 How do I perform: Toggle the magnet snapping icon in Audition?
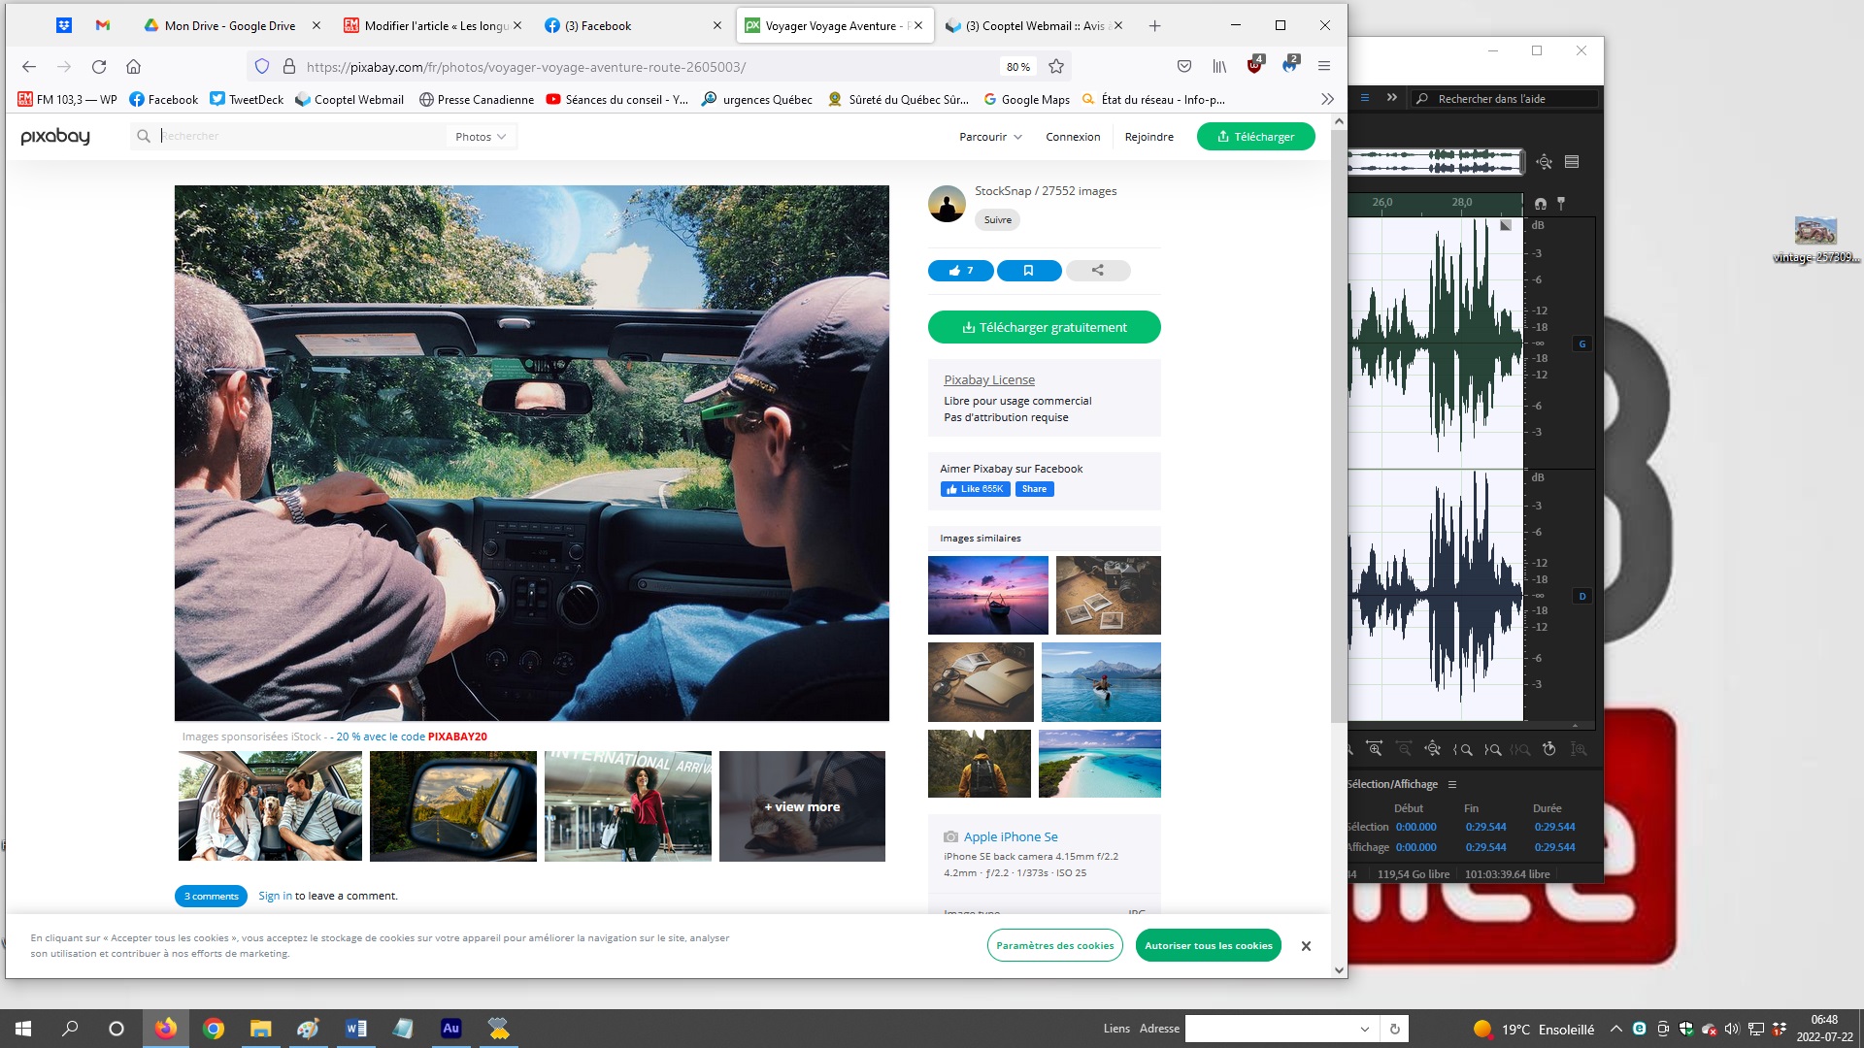(x=1540, y=204)
